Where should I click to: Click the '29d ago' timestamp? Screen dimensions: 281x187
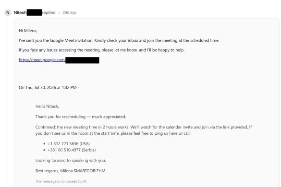[70, 12]
